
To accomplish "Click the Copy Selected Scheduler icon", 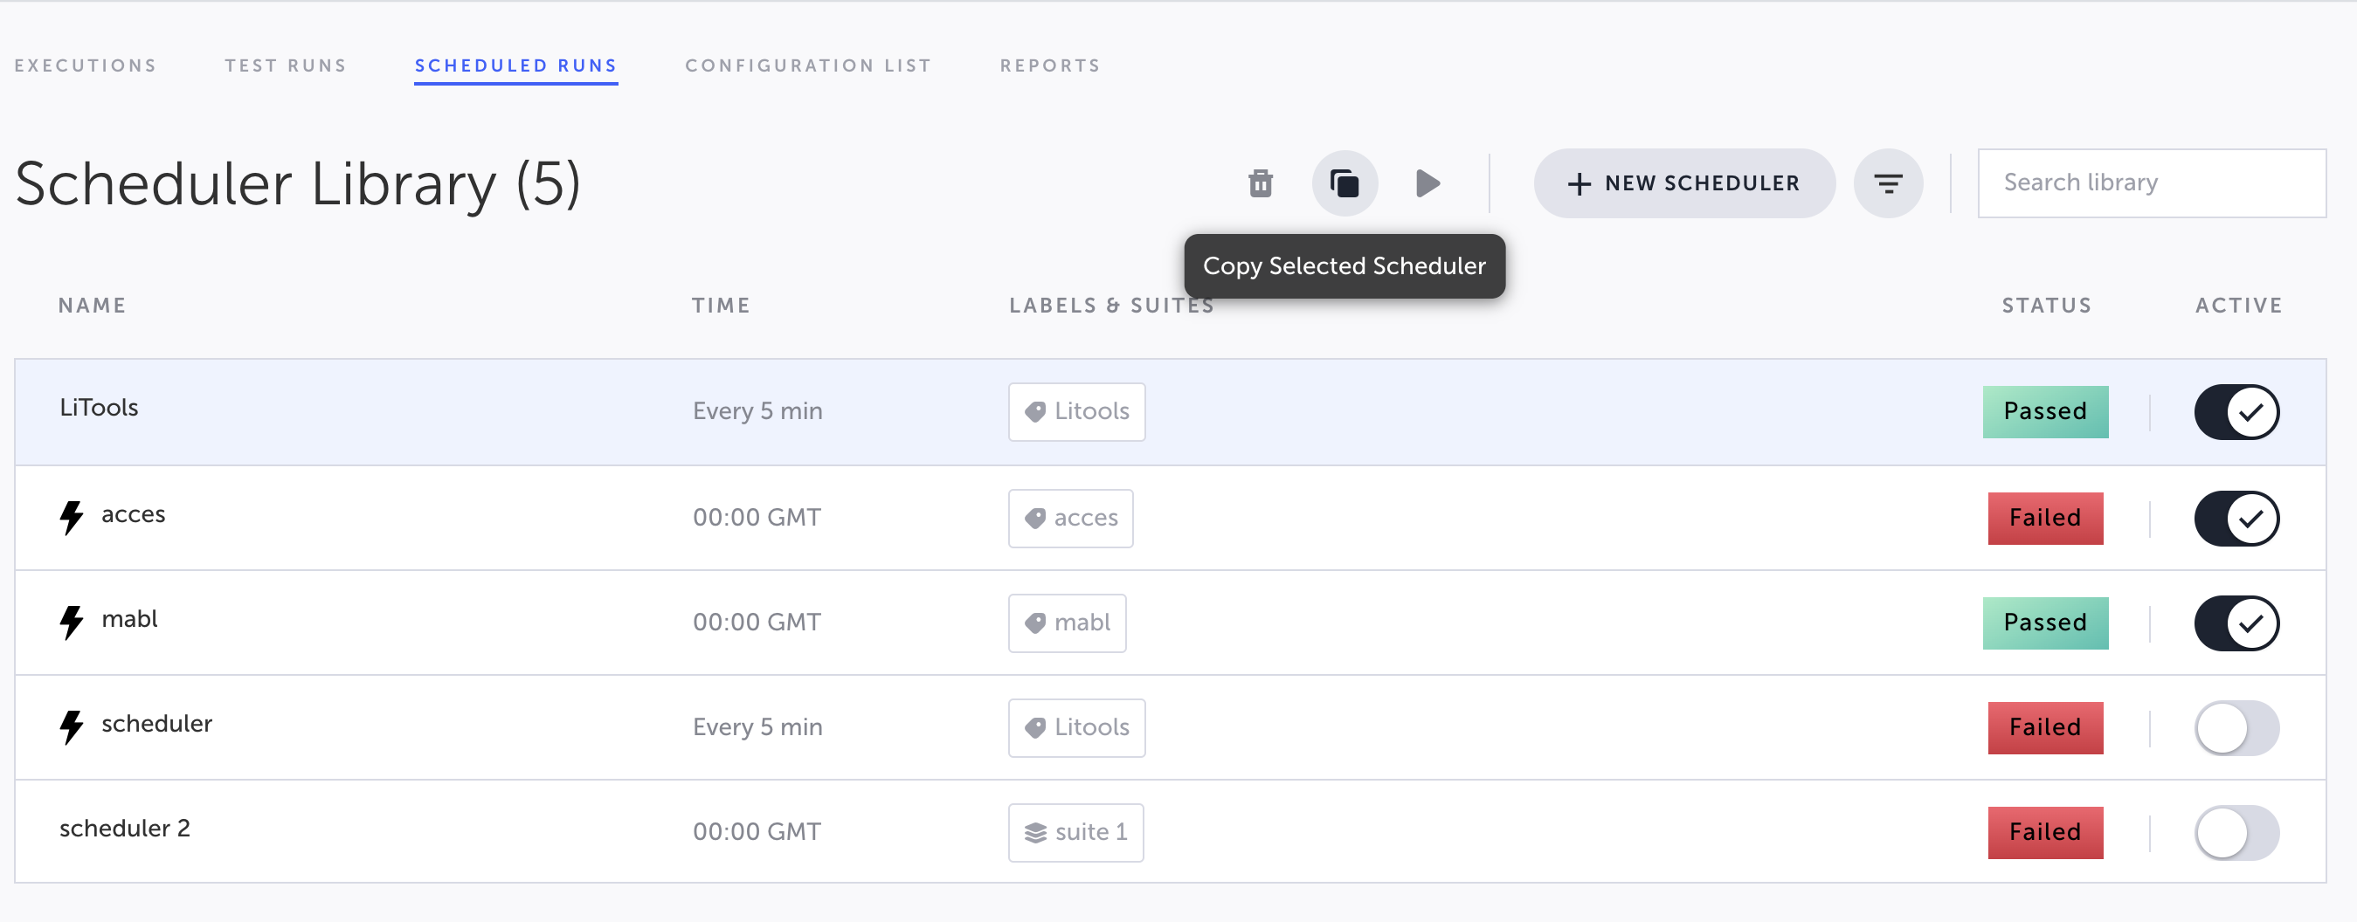I will tap(1344, 183).
